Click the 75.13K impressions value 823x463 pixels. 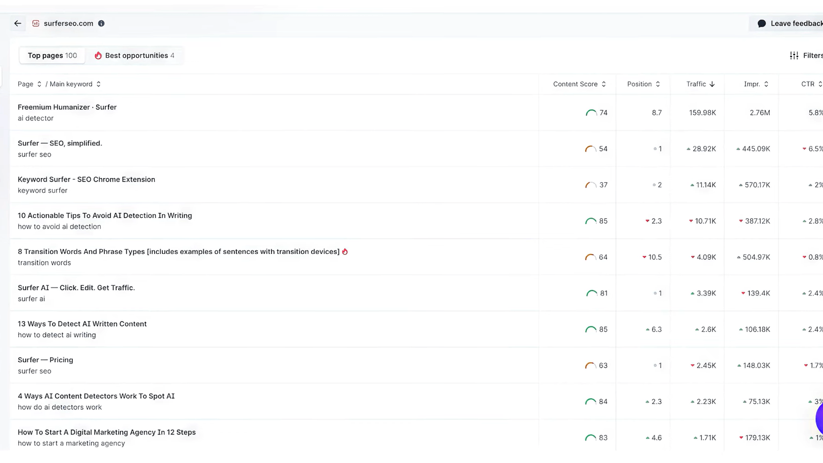(759, 402)
